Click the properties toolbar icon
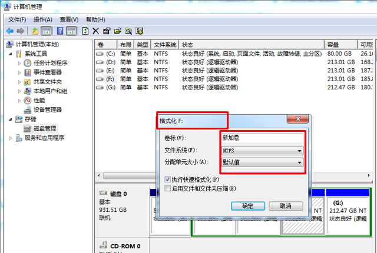Viewport: 377px width, 253px height. click(x=107, y=31)
